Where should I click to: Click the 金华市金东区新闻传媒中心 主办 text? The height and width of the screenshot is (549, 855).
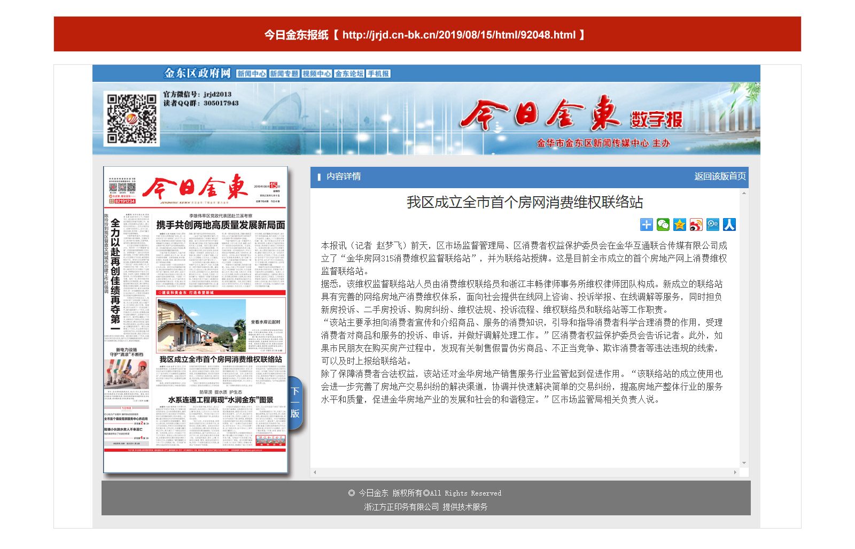(x=603, y=143)
